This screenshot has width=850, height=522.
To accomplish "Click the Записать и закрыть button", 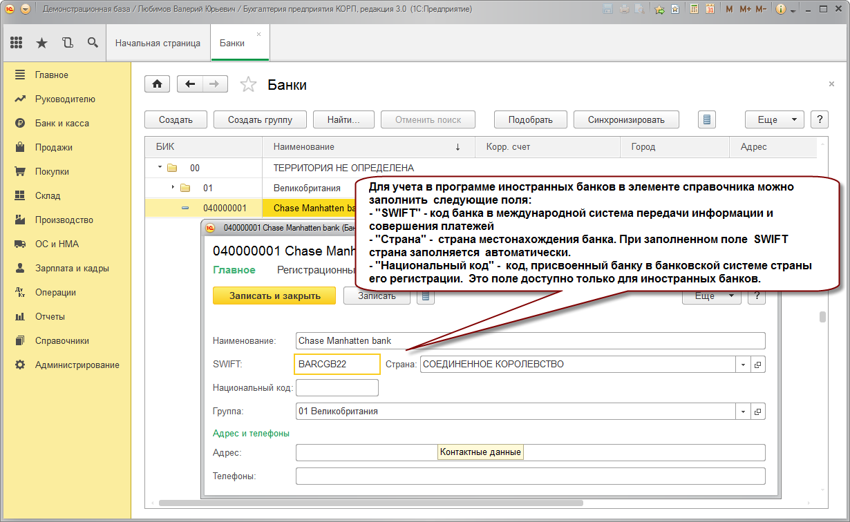I will (x=274, y=296).
